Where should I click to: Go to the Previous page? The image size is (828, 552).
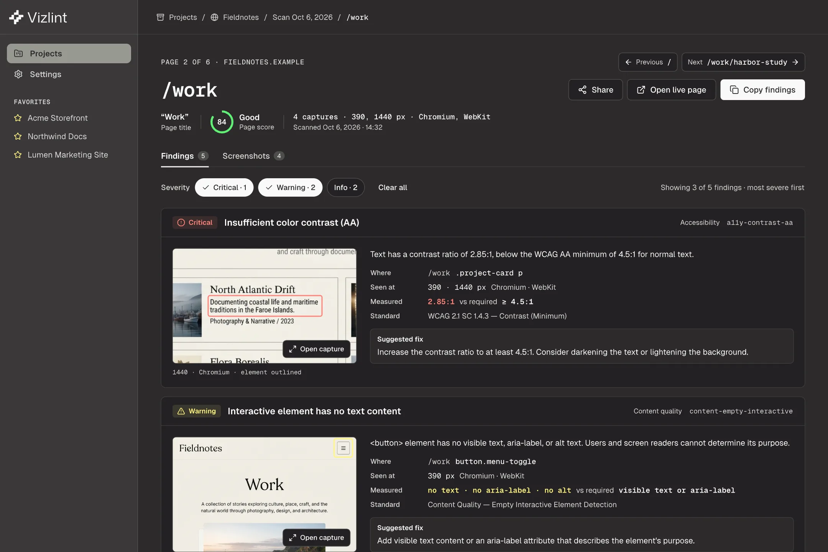(x=647, y=62)
